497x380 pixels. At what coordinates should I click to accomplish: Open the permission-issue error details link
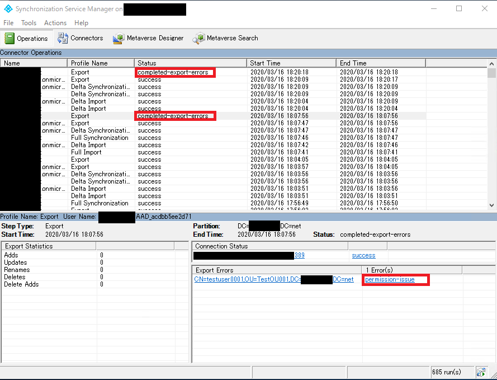(394, 280)
